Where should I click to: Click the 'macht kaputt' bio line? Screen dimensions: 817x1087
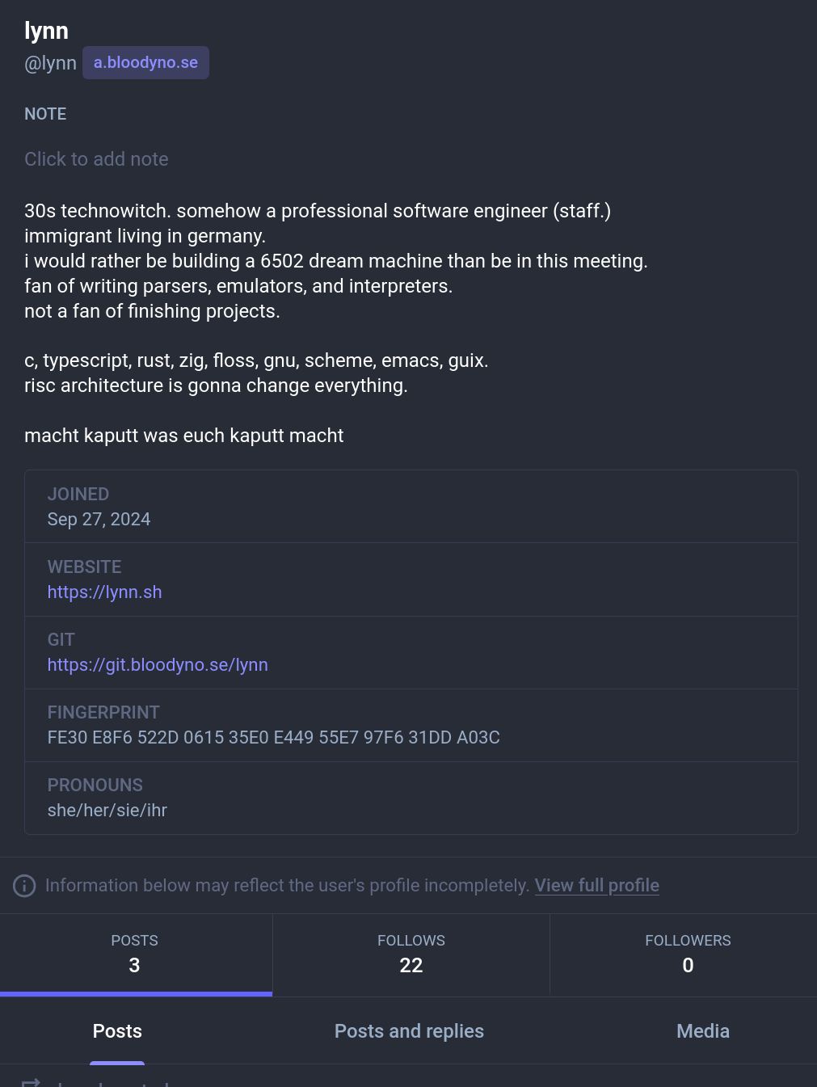pos(183,436)
